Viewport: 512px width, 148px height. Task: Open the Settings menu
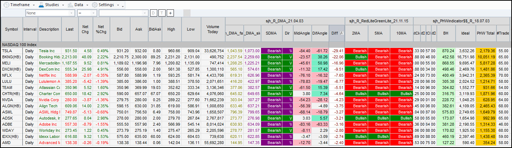point(106,5)
